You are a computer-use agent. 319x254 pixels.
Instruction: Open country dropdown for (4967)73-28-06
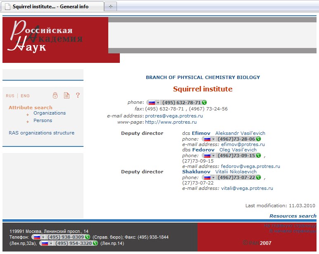pyautogui.click(x=213, y=139)
